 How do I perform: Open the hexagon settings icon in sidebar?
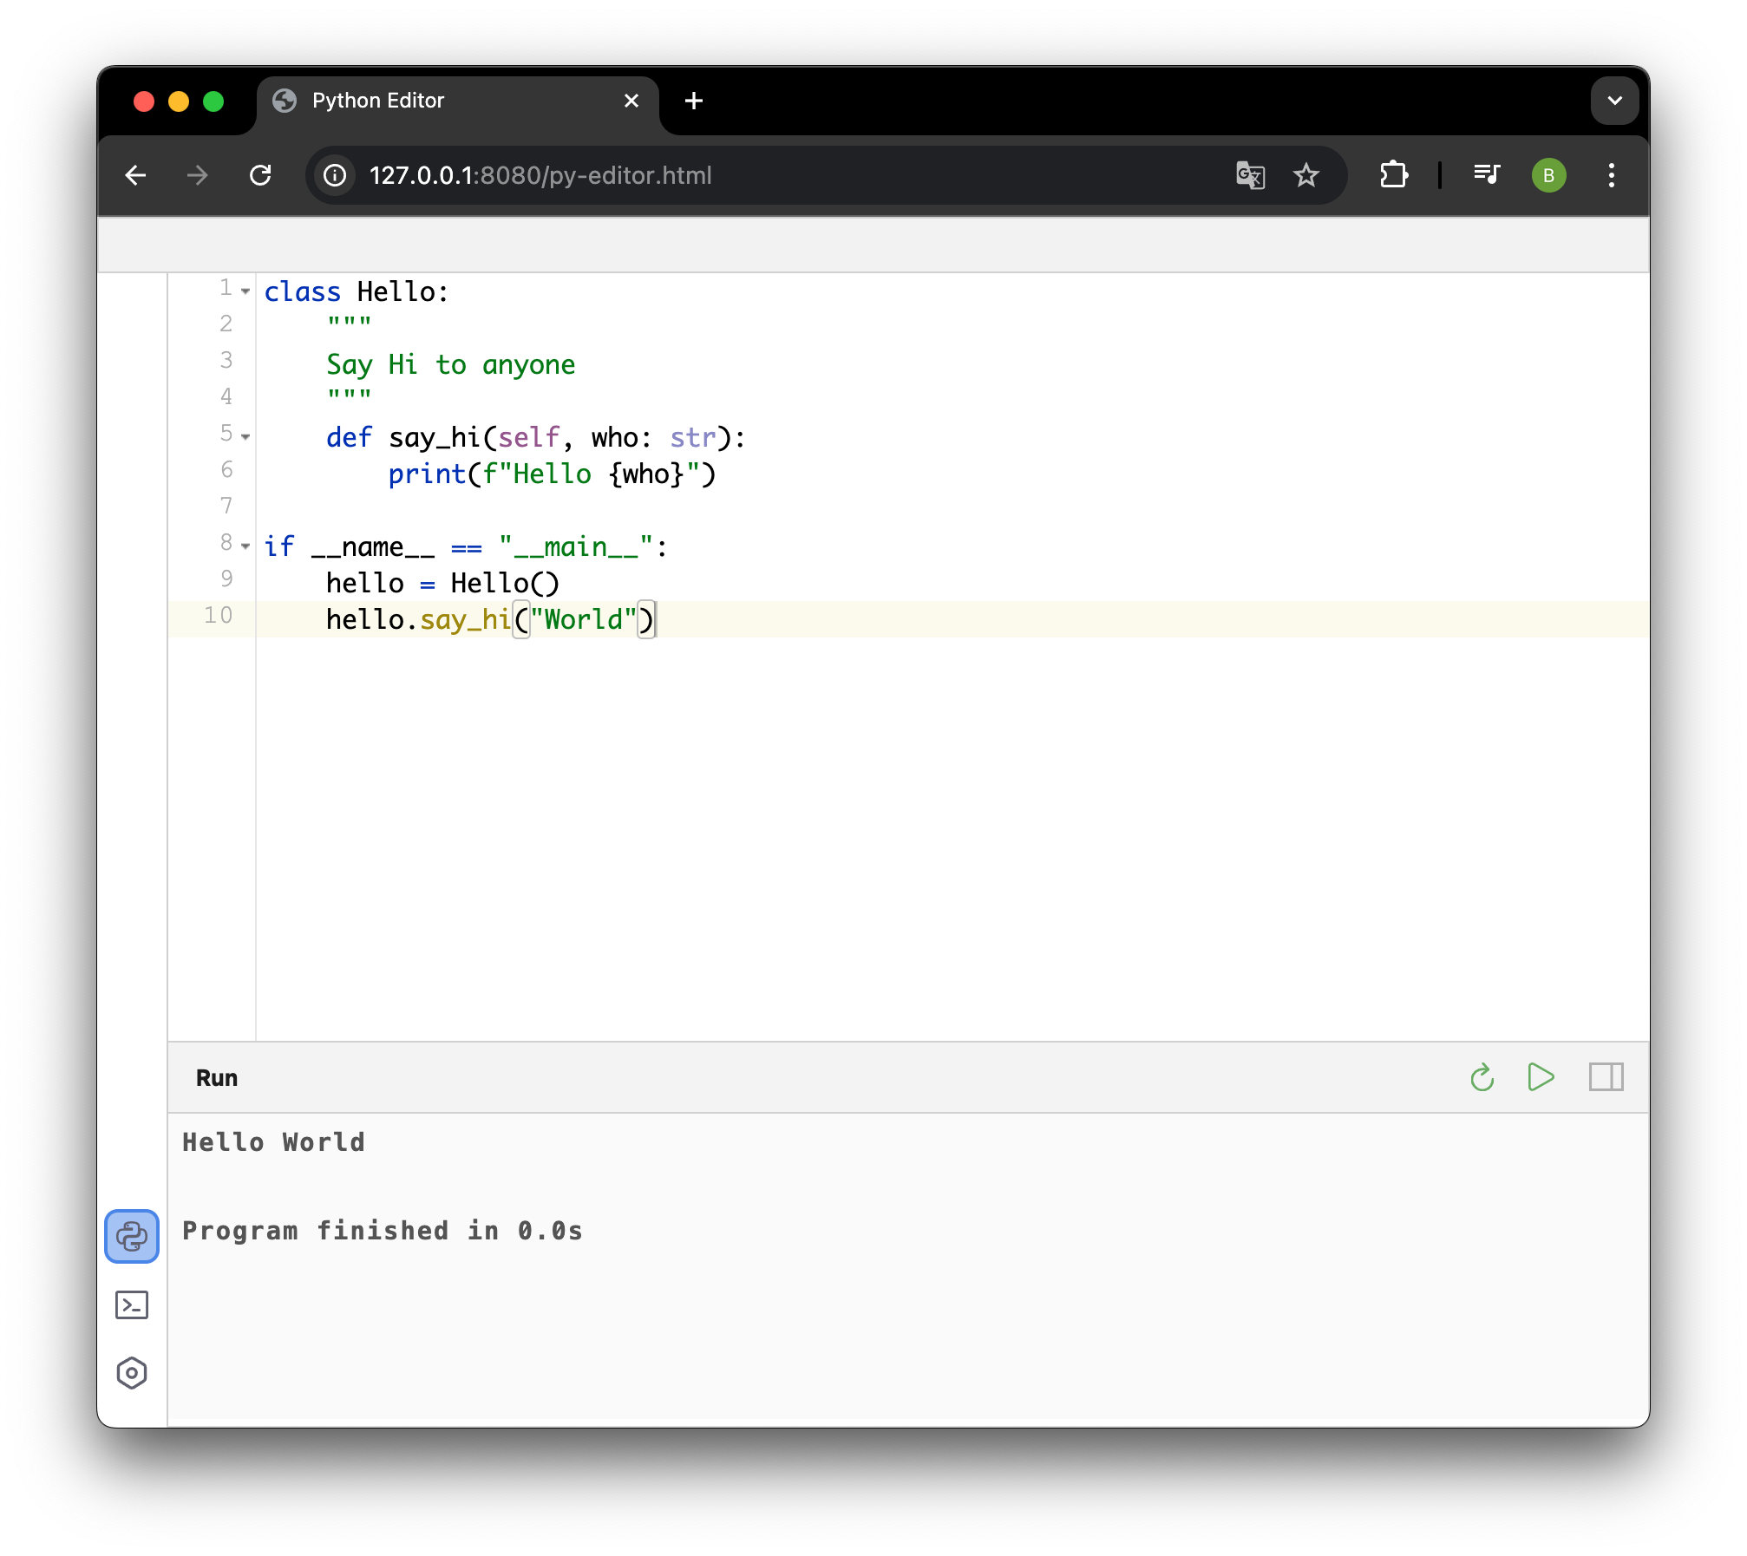(x=132, y=1373)
